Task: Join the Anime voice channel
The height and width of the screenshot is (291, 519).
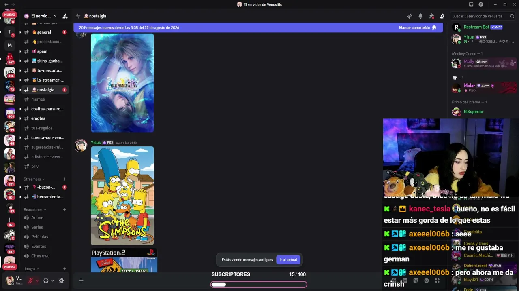Action: coord(45,217)
